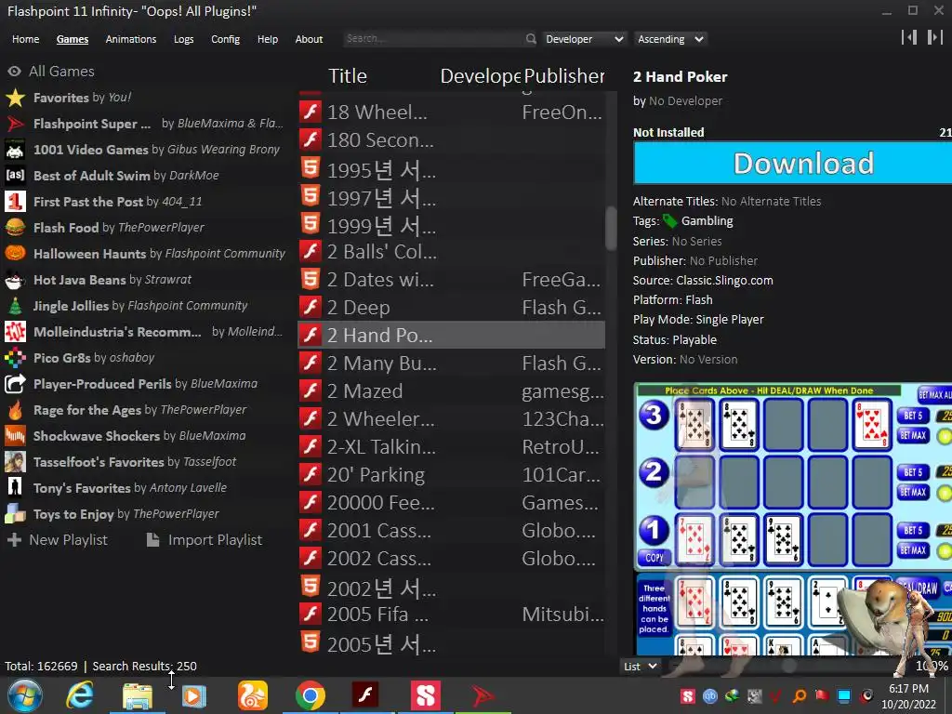Screen dimensions: 952x714
Task: Click the Classic.Slingo.com source text
Action: 724,281
